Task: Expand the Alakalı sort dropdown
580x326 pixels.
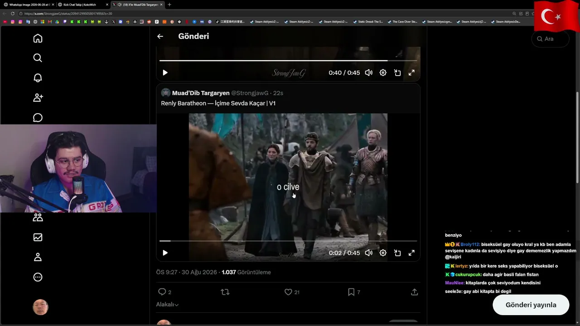Action: (x=167, y=305)
